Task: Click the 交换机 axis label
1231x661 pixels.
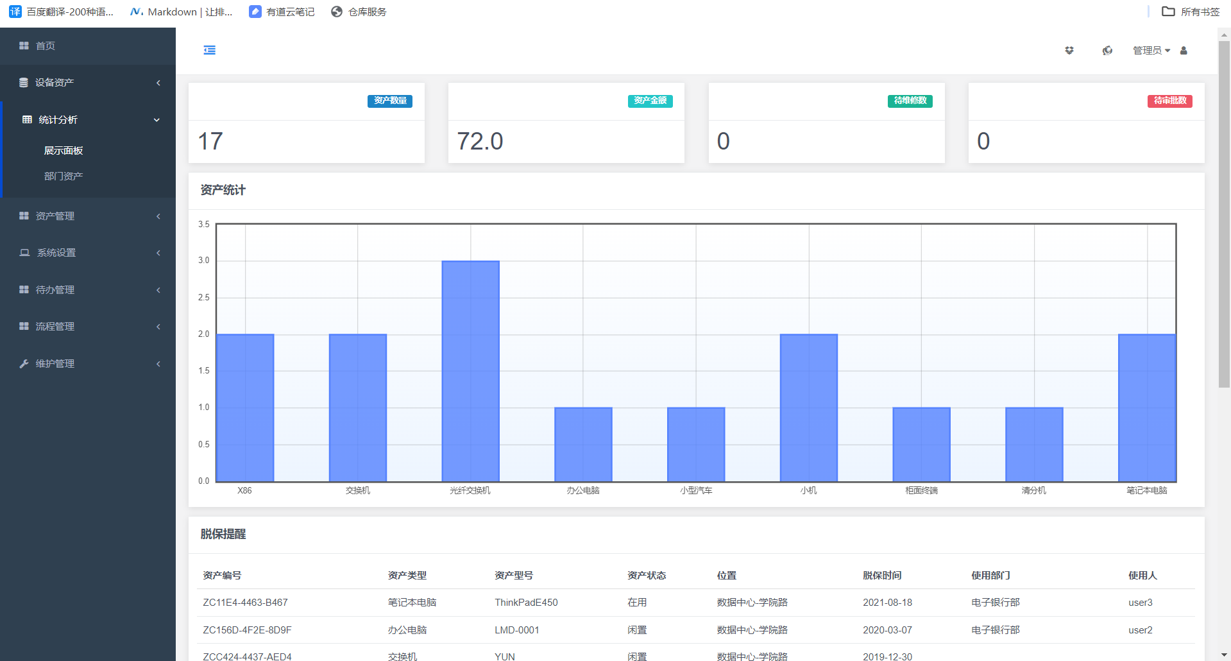Action: [358, 490]
